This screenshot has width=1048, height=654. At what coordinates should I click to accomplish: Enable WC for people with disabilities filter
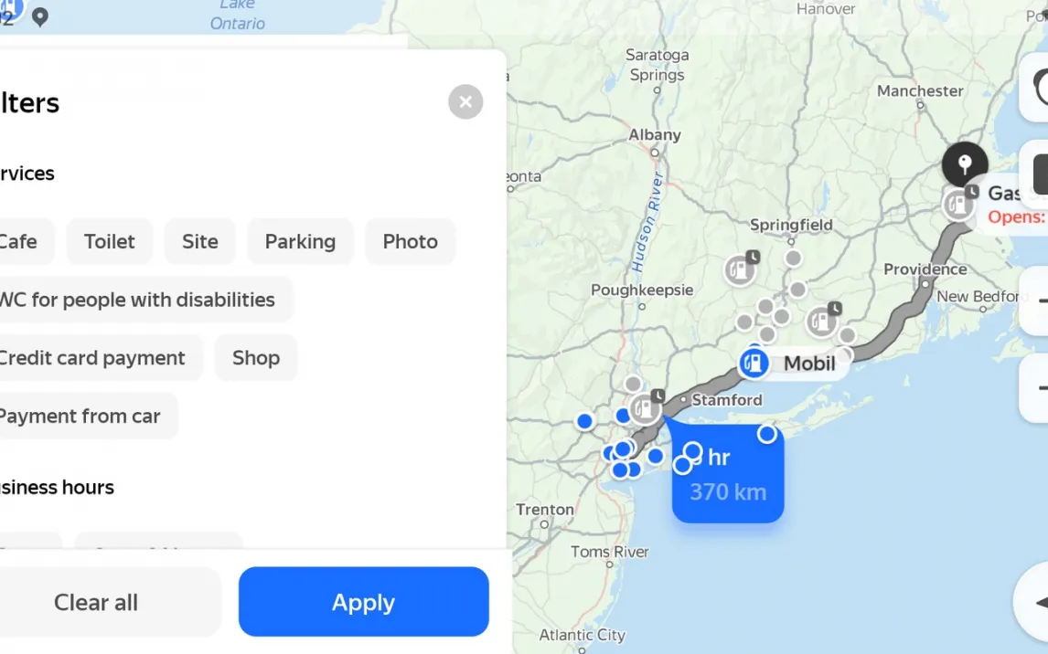(139, 300)
